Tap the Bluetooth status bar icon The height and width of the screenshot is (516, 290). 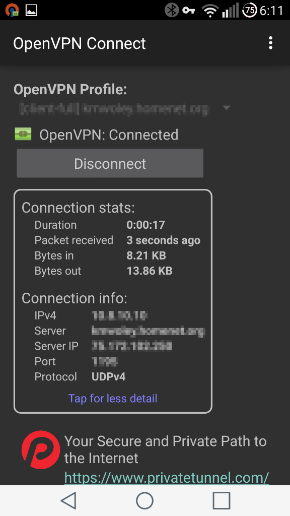[171, 10]
